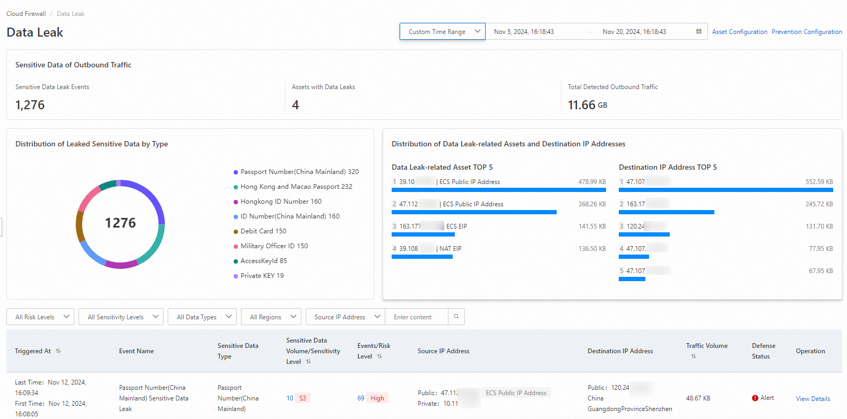Click the donut chart center 1276

click(120, 223)
